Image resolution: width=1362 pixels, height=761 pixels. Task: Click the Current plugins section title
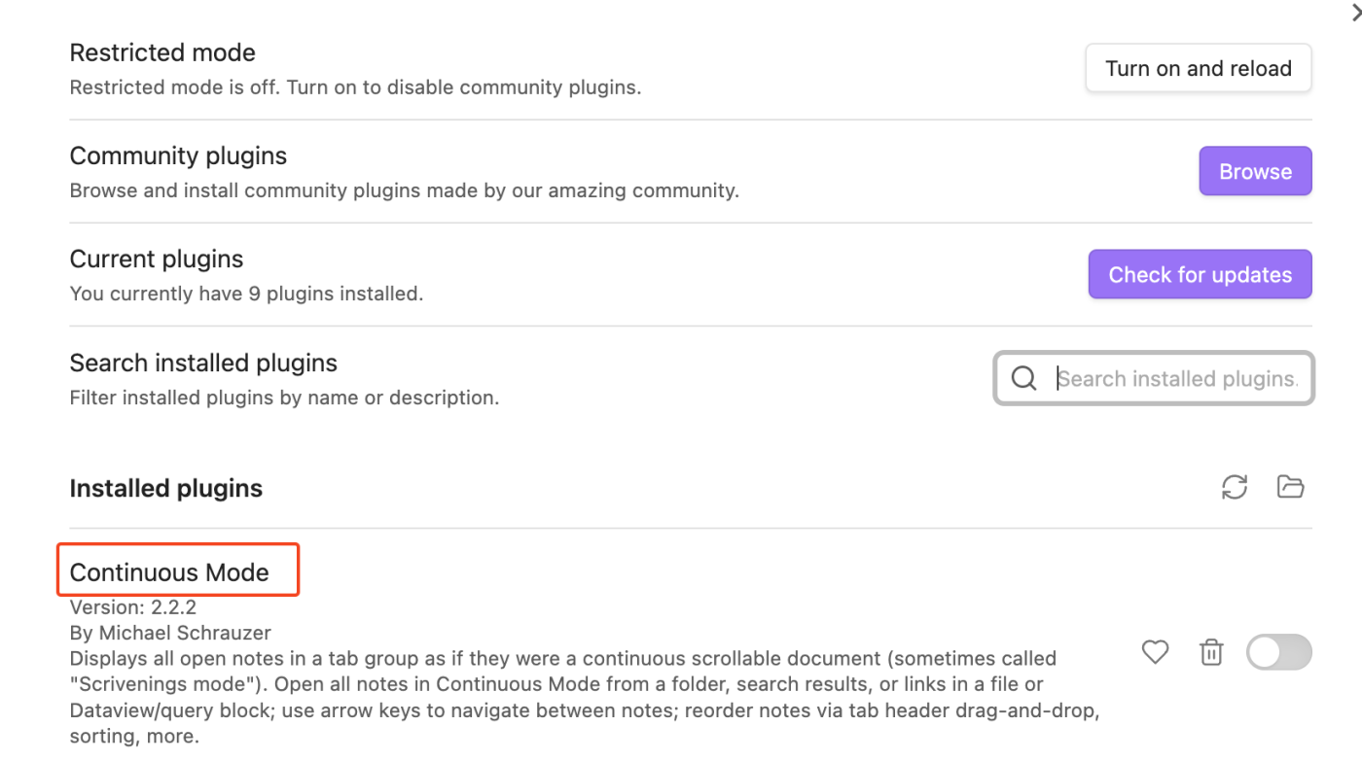click(x=156, y=259)
